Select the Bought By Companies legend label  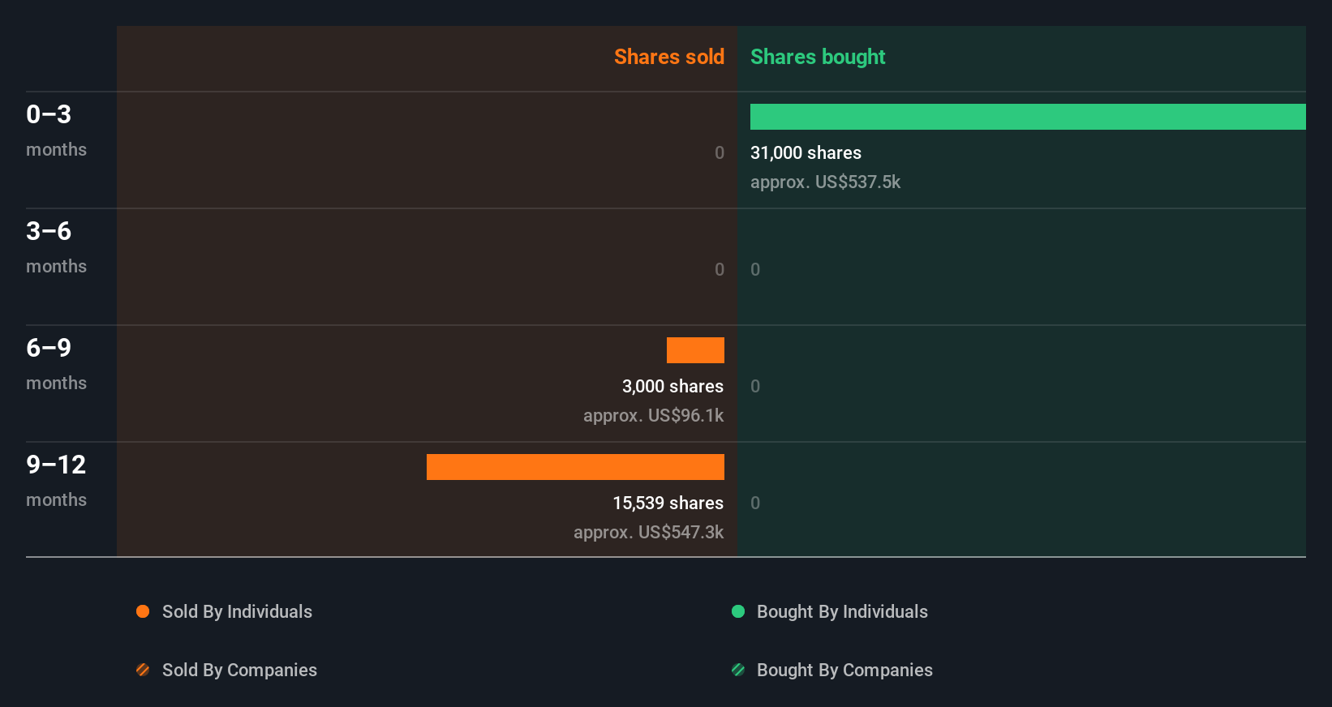[x=844, y=671]
